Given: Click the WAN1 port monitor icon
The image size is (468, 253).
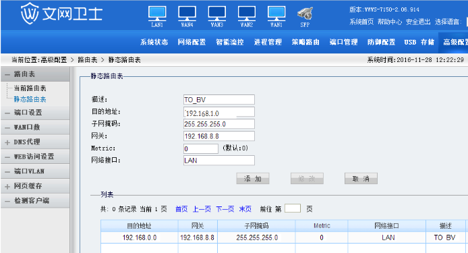Looking at the screenshot, I should click(276, 13).
